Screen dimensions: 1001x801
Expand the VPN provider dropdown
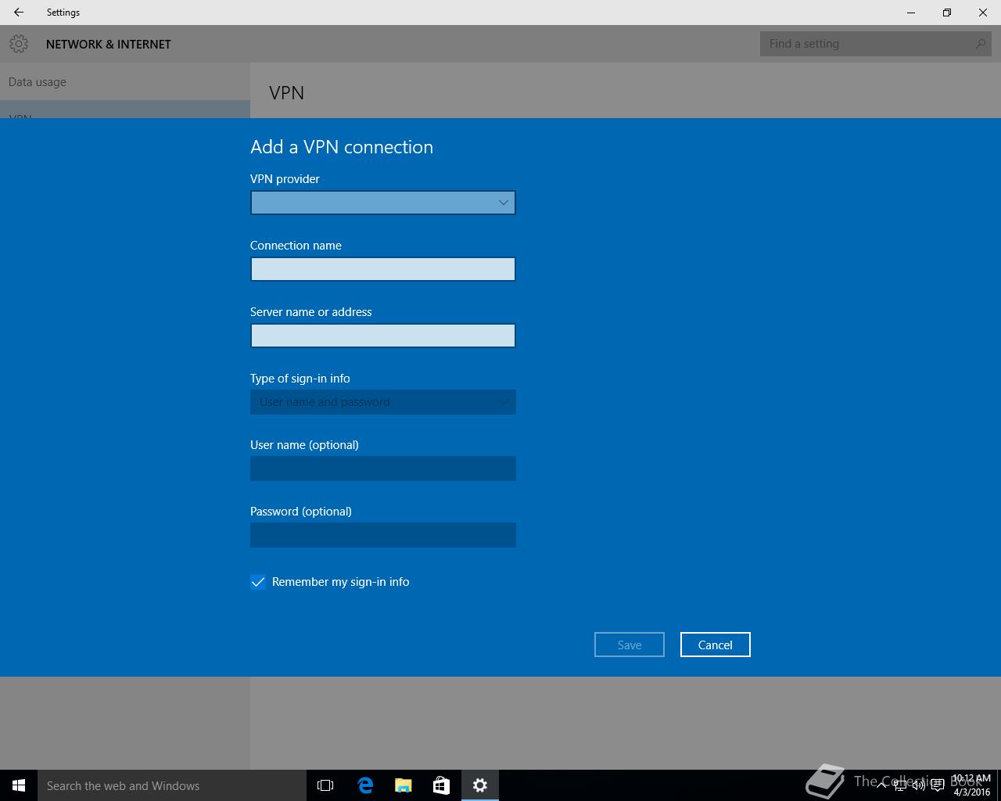[383, 203]
